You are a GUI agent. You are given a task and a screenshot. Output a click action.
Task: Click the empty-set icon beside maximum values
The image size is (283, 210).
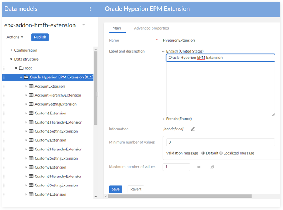pos(212,167)
